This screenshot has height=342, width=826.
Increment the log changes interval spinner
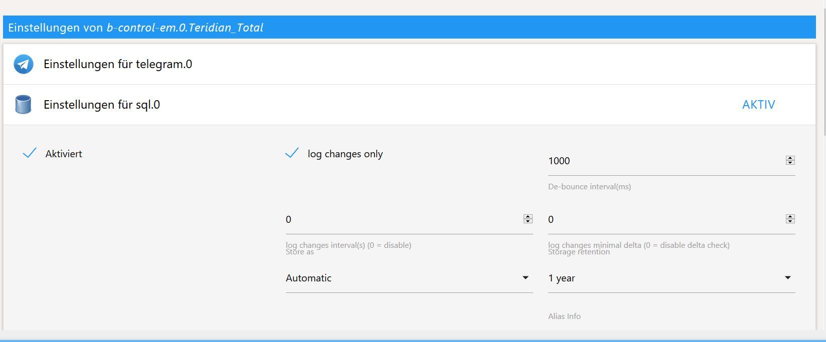[528, 217]
